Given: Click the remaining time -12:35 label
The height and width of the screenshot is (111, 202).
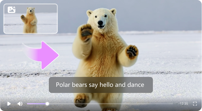Looking at the screenshot, I should point(183,104).
